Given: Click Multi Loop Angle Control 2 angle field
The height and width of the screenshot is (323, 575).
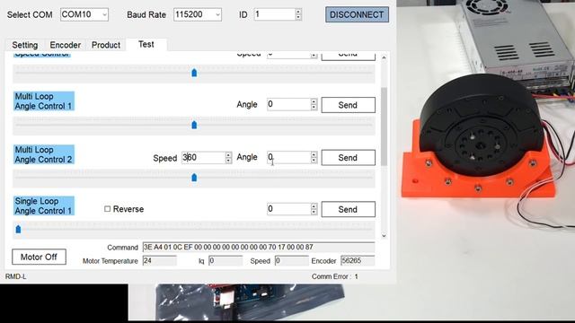Looking at the screenshot, I should pyautogui.click(x=288, y=158).
